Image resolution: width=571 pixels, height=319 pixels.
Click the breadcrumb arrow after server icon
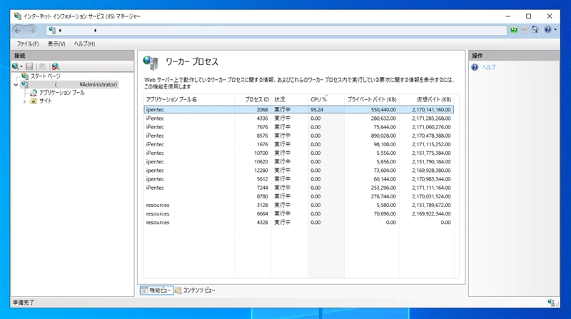click(61, 31)
